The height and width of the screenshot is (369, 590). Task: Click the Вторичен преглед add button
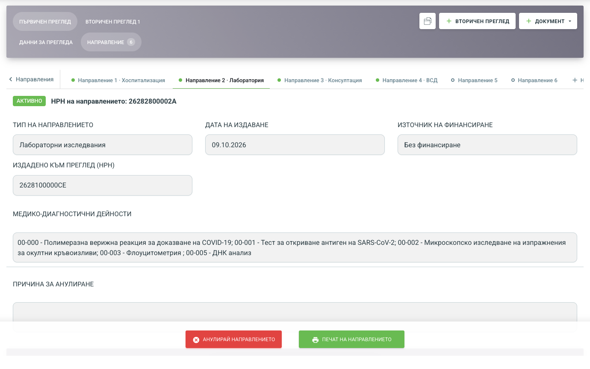(478, 21)
